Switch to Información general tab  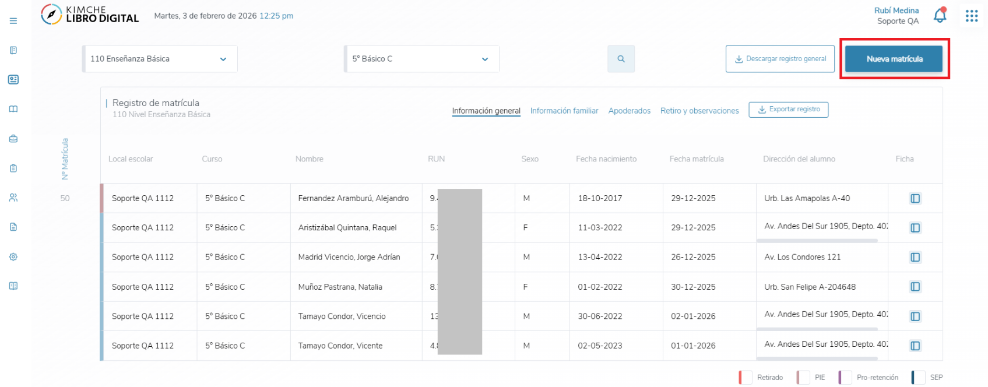click(x=486, y=111)
